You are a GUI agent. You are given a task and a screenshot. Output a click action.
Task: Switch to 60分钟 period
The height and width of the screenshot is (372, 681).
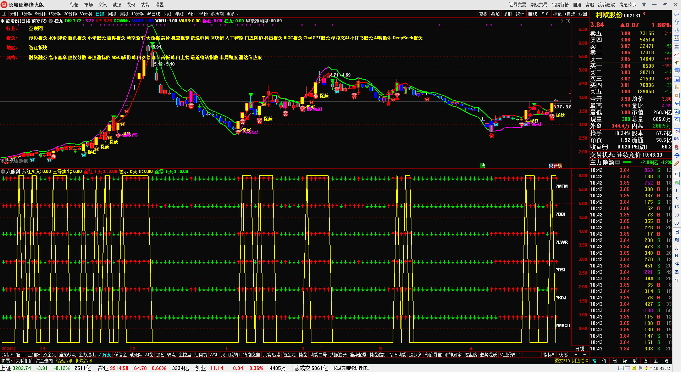tap(86, 14)
